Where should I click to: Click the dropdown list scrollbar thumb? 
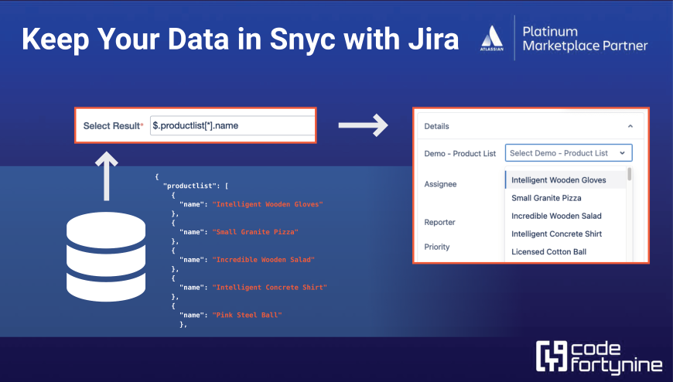click(629, 174)
